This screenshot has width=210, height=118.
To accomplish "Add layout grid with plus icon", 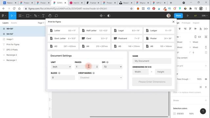I will tap(206, 66).
